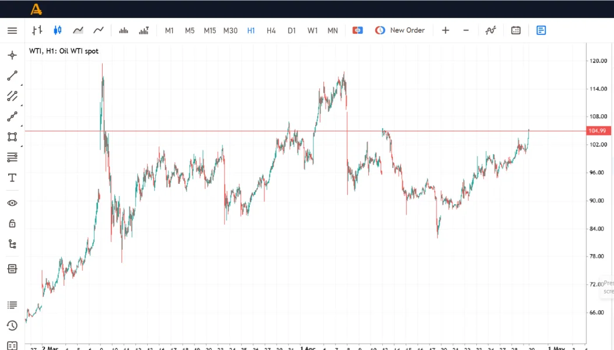Click the red horizontal price line

click(305, 131)
